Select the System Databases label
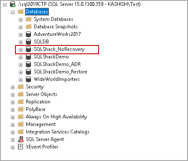Viewport: 188px width, 161px height. (53, 19)
